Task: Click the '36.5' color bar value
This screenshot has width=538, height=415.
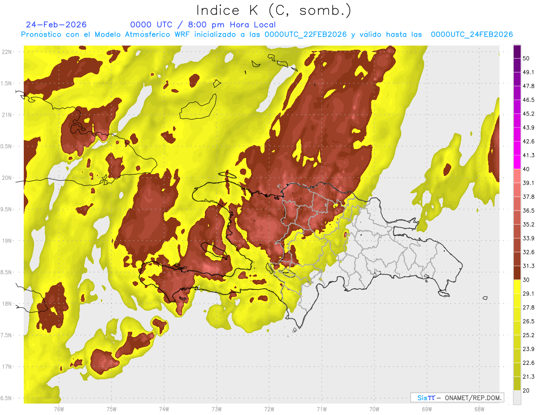Action: (529, 210)
